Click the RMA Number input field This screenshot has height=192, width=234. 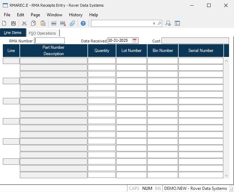pos(50,41)
